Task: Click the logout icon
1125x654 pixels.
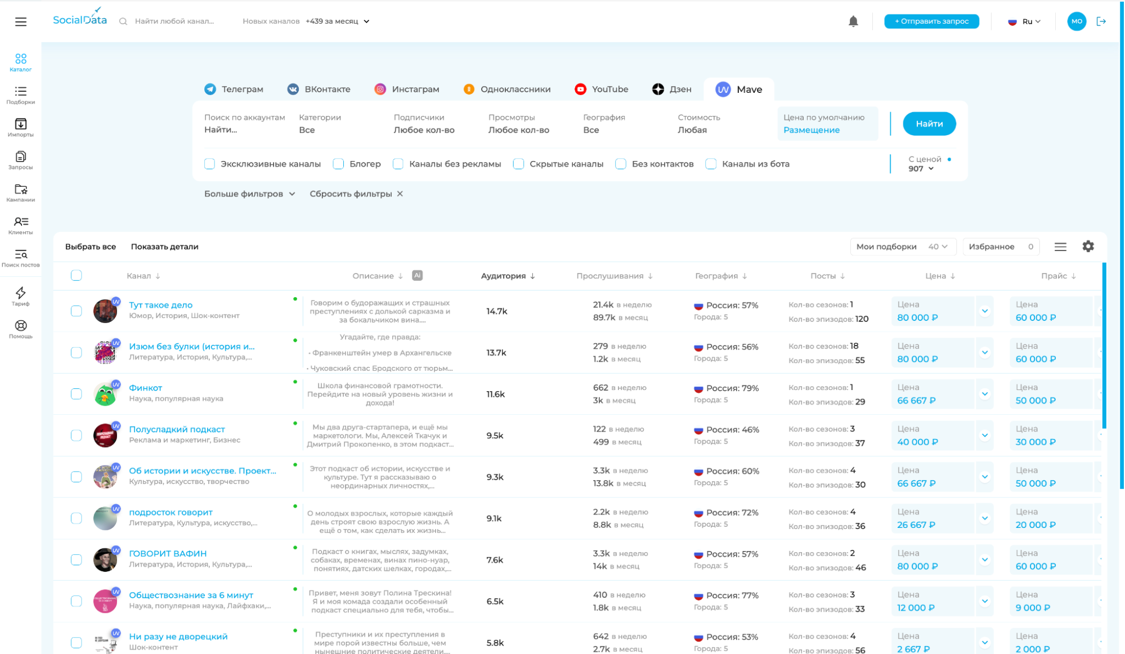Action: click(1101, 21)
